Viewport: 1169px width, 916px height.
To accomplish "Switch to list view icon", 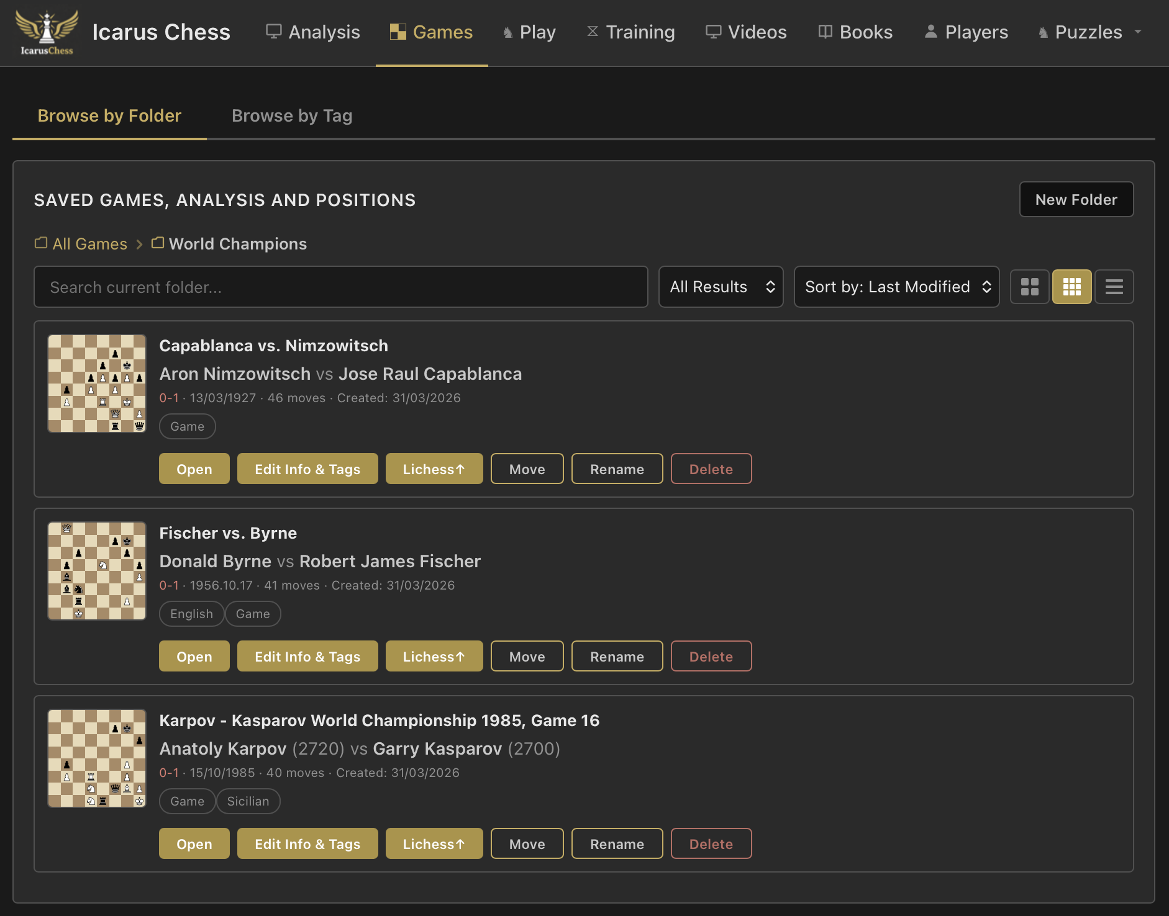I will 1114,287.
